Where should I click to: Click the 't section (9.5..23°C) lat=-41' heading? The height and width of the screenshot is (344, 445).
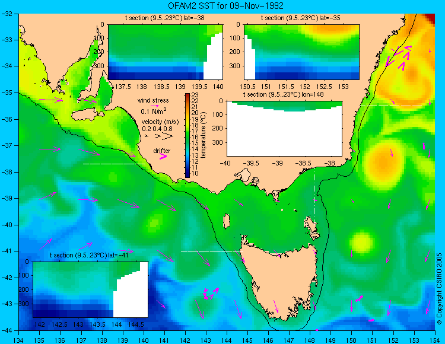tap(89, 255)
